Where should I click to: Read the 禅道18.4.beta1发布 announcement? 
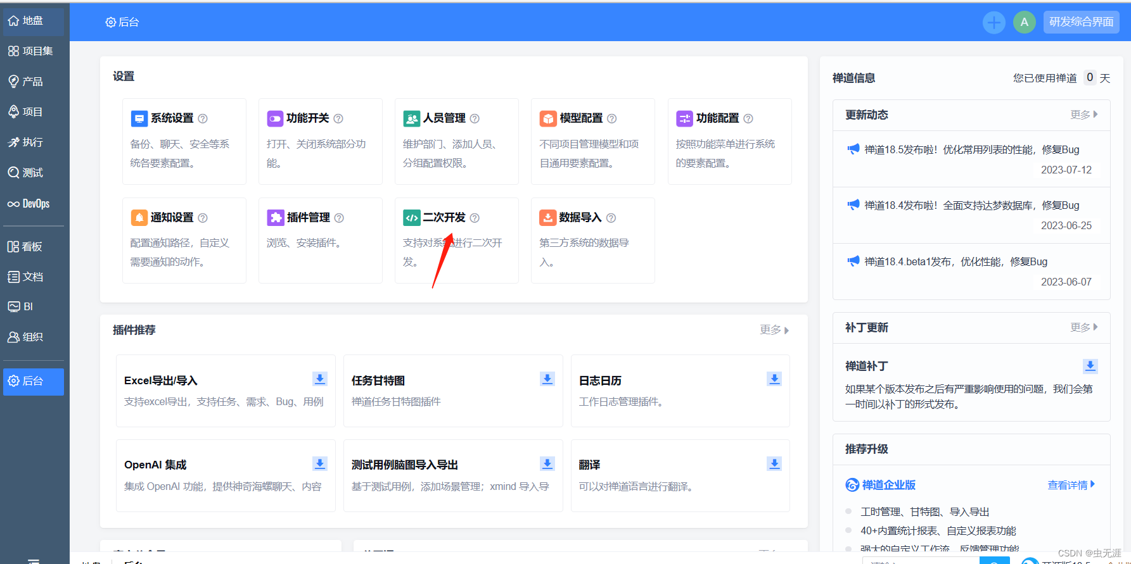tap(955, 262)
